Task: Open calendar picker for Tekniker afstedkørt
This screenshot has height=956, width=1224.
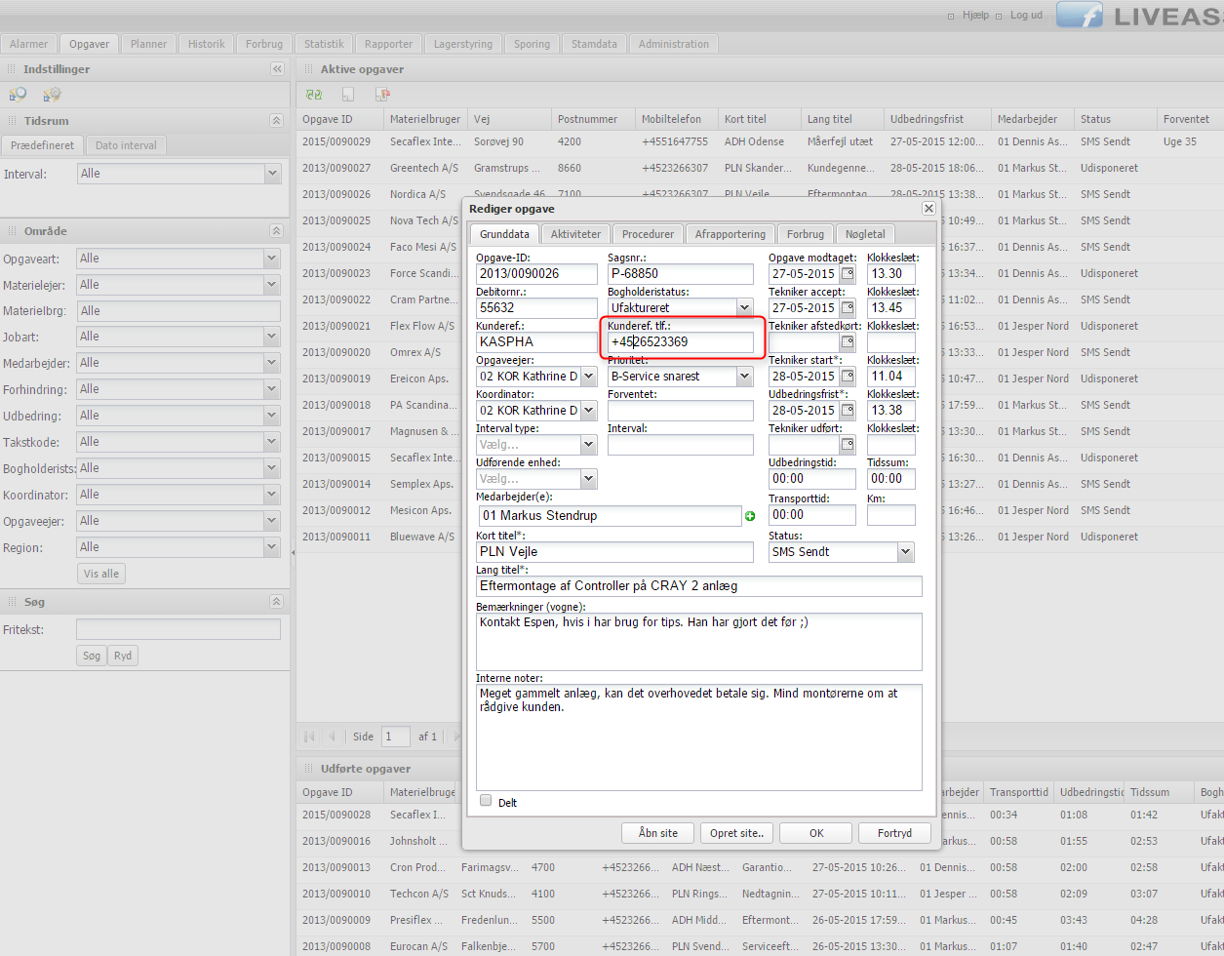Action: (848, 342)
